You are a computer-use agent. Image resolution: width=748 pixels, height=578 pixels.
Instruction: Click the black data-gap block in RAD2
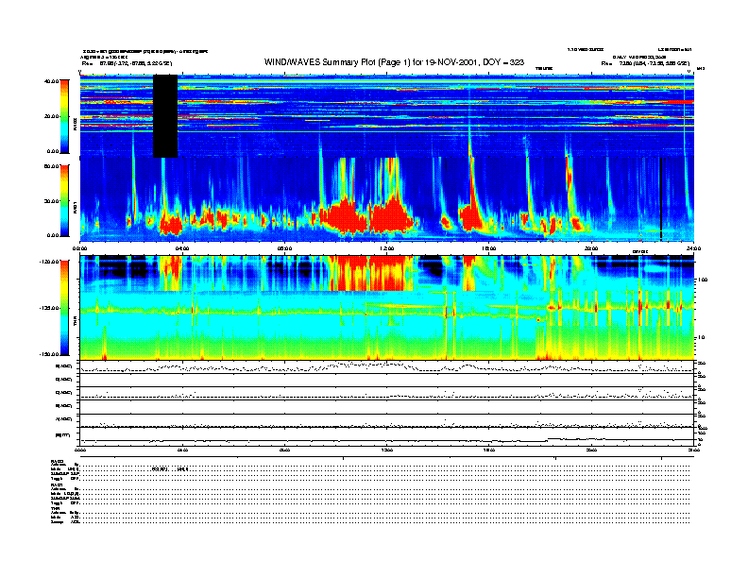coord(165,116)
